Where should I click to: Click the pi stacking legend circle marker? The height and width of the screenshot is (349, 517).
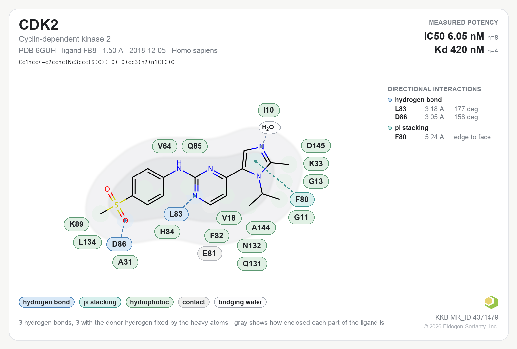point(390,128)
